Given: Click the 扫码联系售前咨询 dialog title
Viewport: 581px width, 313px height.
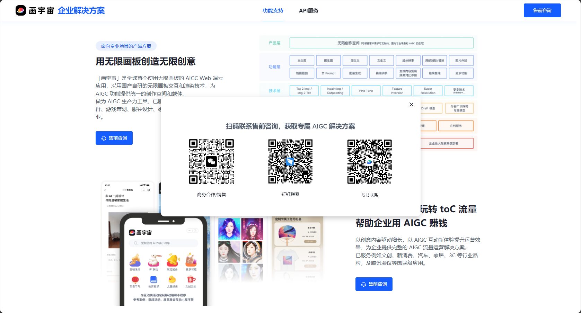Looking at the screenshot, I should click(290, 126).
